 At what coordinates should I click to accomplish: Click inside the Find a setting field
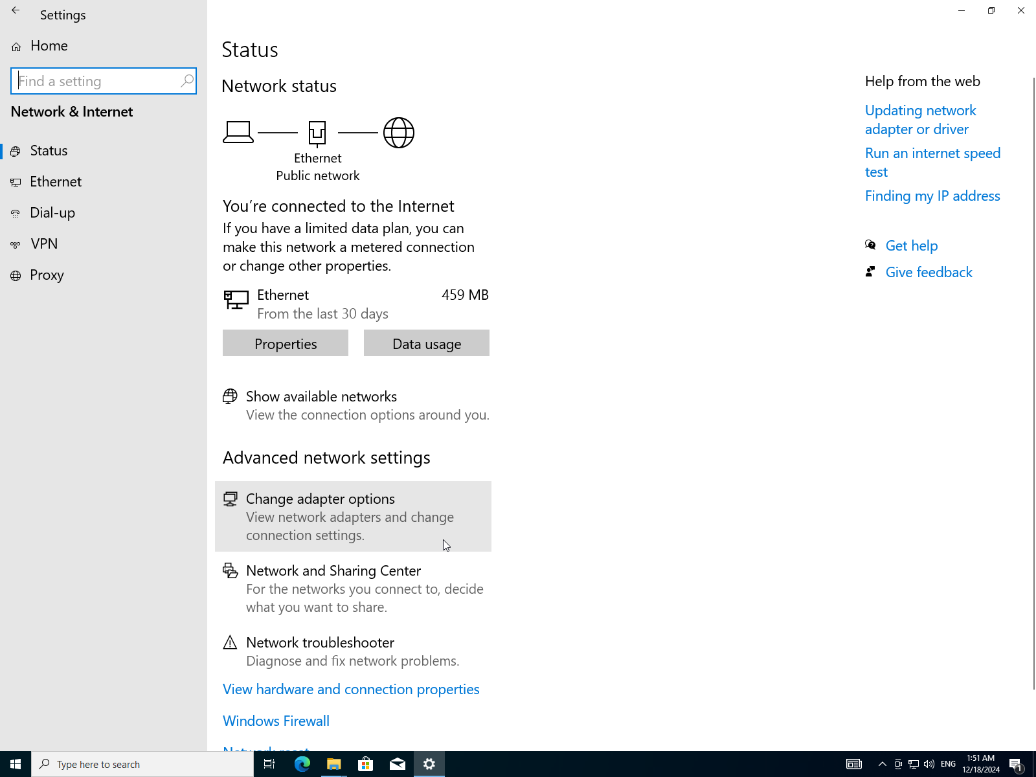(x=97, y=82)
